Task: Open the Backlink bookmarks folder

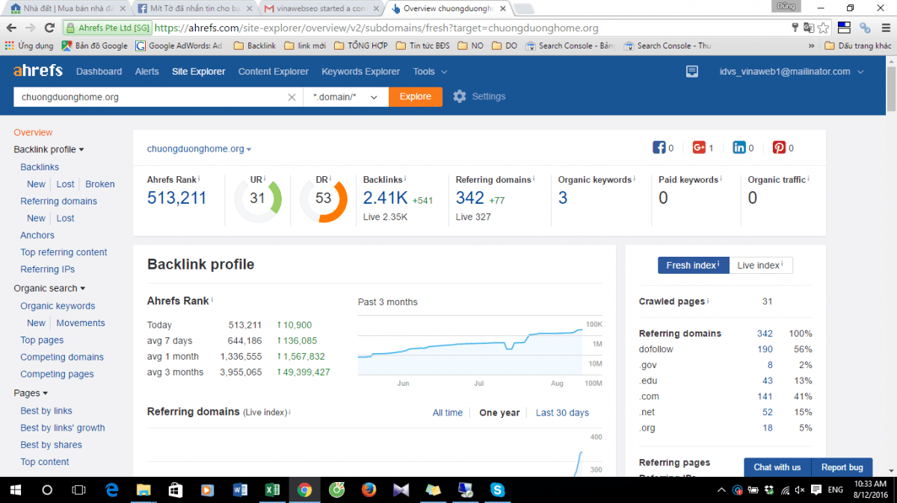Action: (255, 46)
